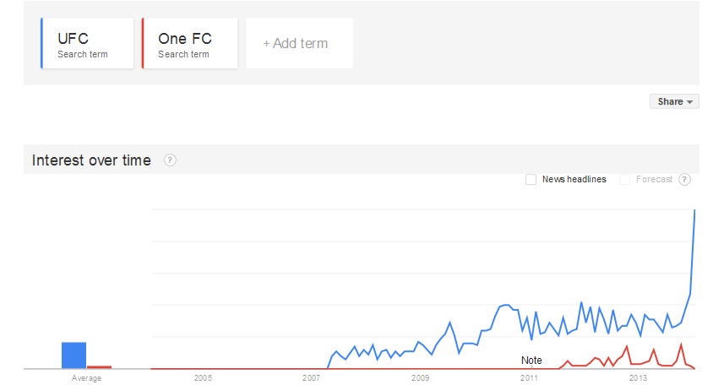Screen dimensions: 724x385
Task: Click the 2009 label on the time axis
Action: click(x=421, y=378)
